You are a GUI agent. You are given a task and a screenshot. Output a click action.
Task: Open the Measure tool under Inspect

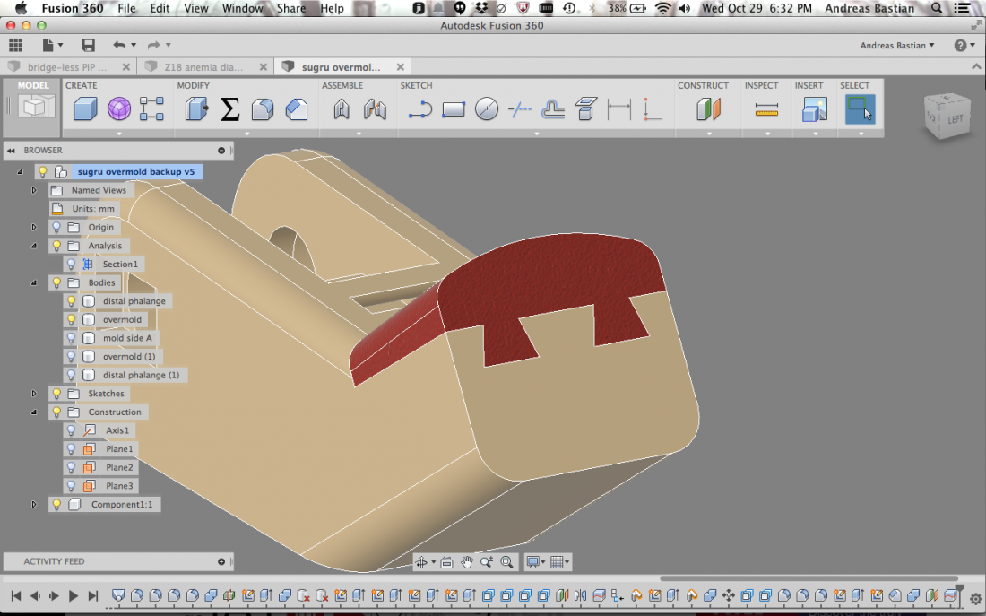coord(766,109)
